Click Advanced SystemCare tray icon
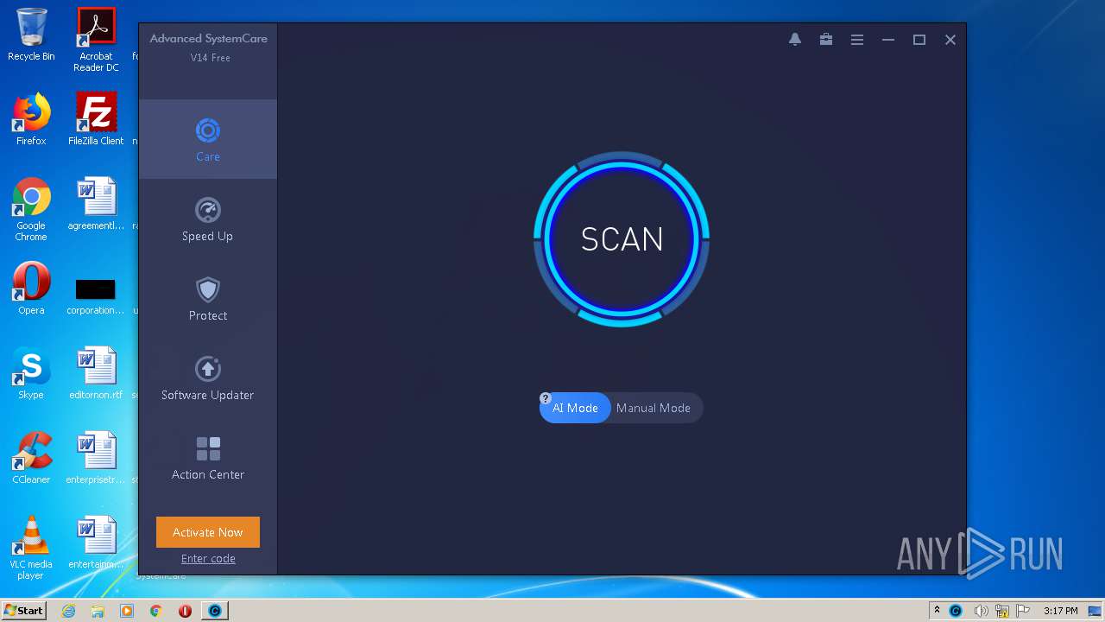1105x622 pixels. point(956,611)
